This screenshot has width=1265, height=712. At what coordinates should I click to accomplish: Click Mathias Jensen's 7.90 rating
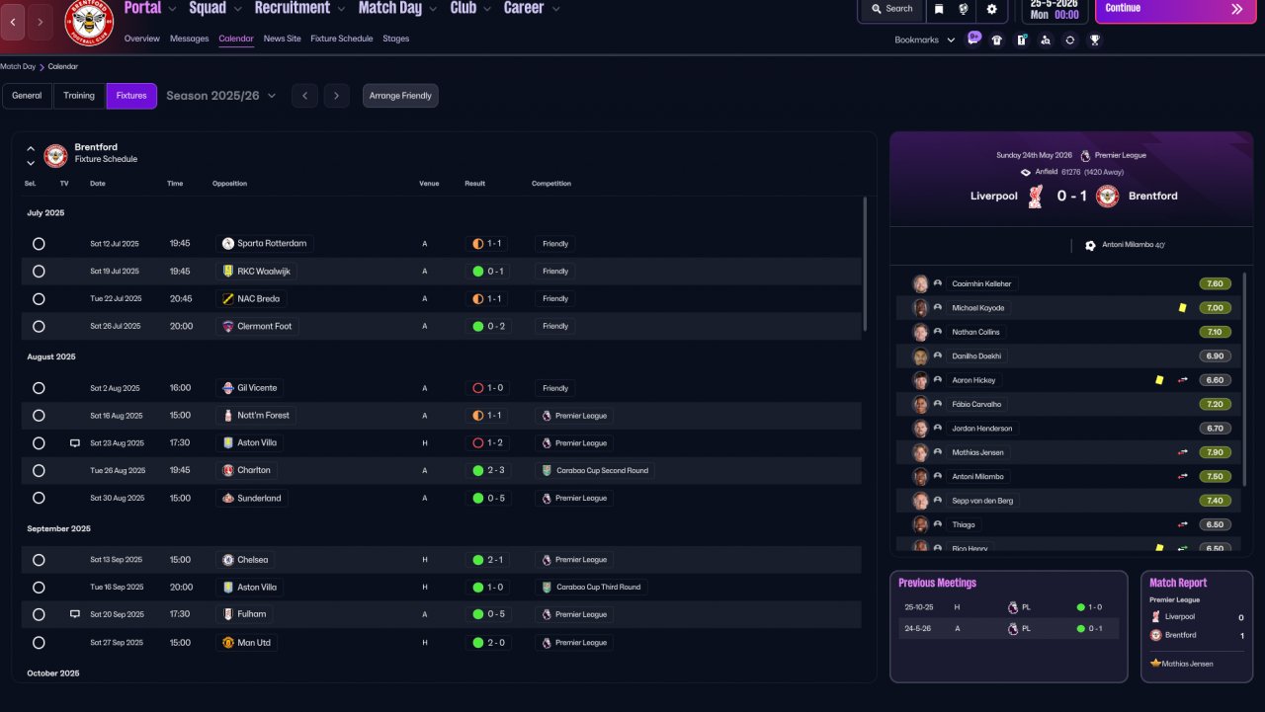click(x=1215, y=453)
